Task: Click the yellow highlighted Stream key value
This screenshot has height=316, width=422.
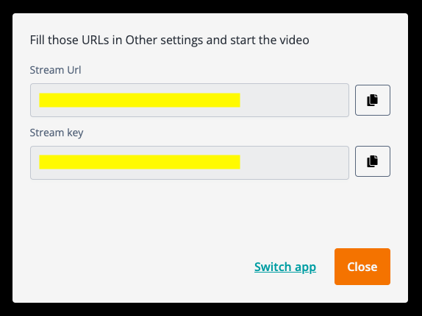Action: 140,162
